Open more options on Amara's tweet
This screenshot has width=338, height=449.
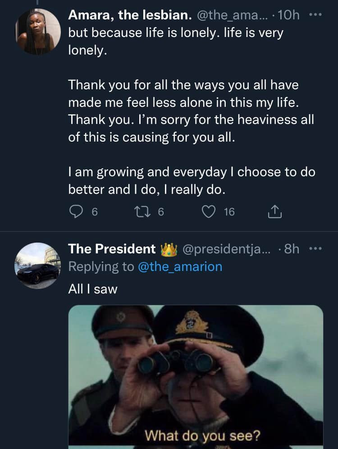[x=317, y=15]
